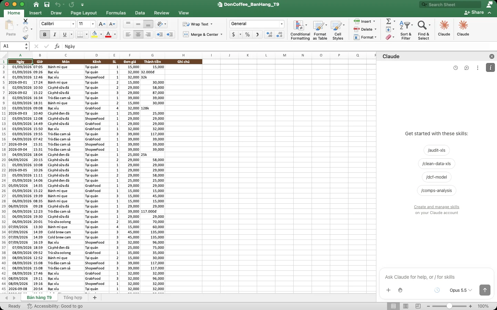Go to the Data ribbon tab

tap(140, 13)
